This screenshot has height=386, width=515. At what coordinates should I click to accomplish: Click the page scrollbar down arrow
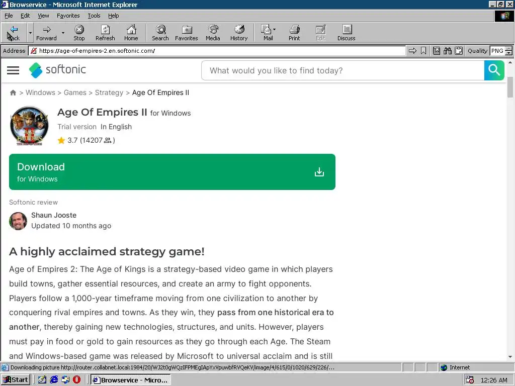click(x=510, y=357)
